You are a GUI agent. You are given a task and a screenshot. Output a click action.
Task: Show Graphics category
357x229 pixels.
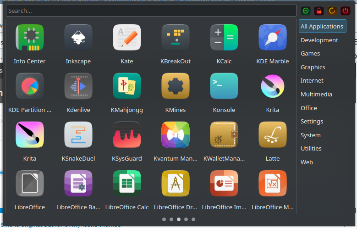click(313, 67)
